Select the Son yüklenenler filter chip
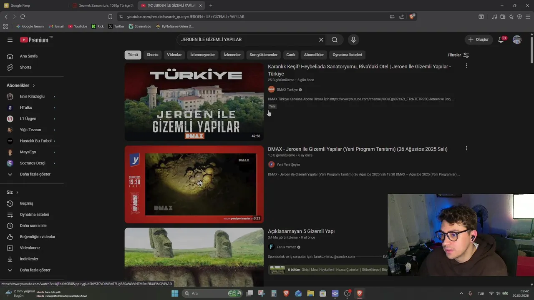 coord(264,55)
